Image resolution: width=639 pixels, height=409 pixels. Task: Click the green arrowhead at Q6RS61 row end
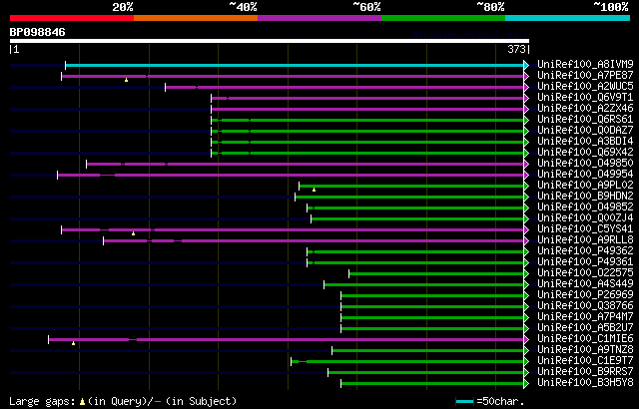[x=526, y=120]
